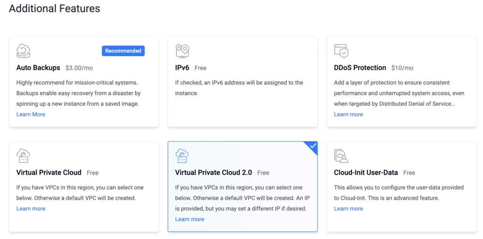Click the $3.00/mo price label

pyautogui.click(x=80, y=68)
